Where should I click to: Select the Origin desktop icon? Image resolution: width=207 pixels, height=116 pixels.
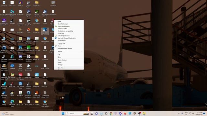point(28,31)
